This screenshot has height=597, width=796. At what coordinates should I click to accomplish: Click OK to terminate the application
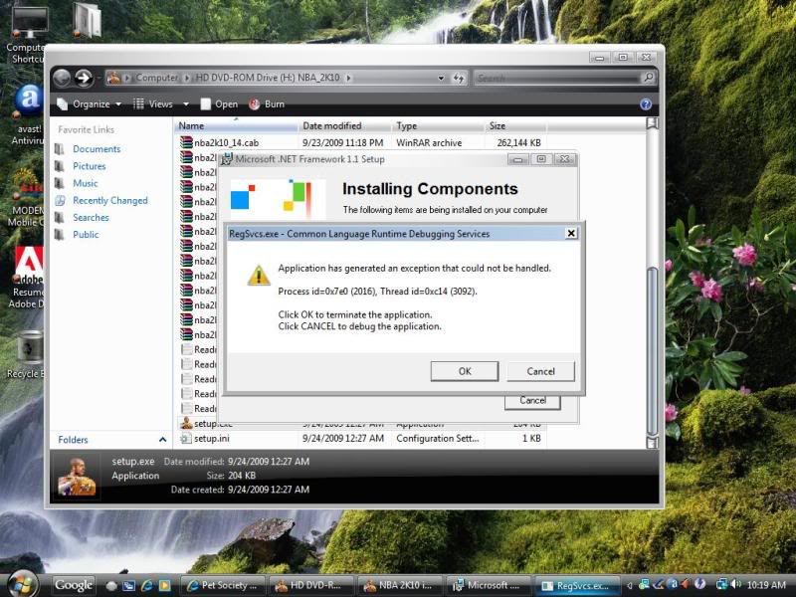(465, 371)
